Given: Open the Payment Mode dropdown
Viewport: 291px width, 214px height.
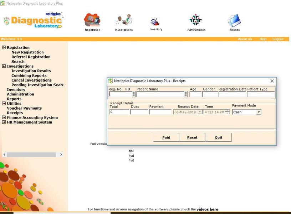Looking at the screenshot, I should tap(259, 112).
